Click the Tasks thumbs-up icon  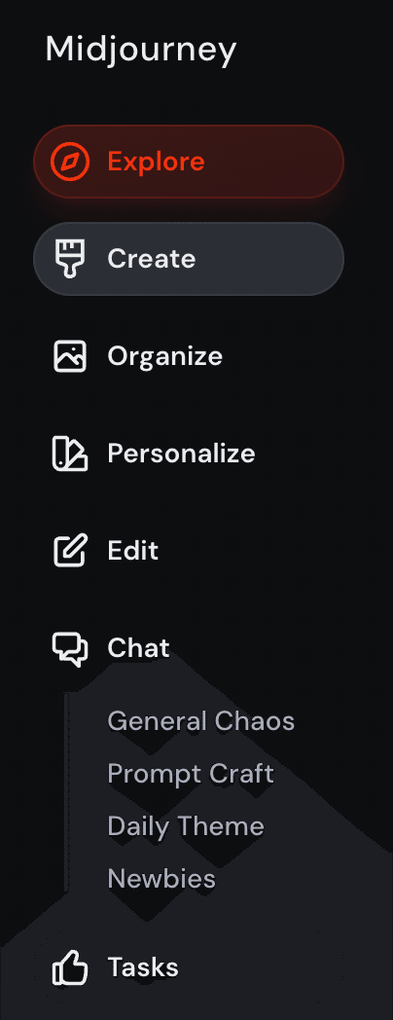70,967
